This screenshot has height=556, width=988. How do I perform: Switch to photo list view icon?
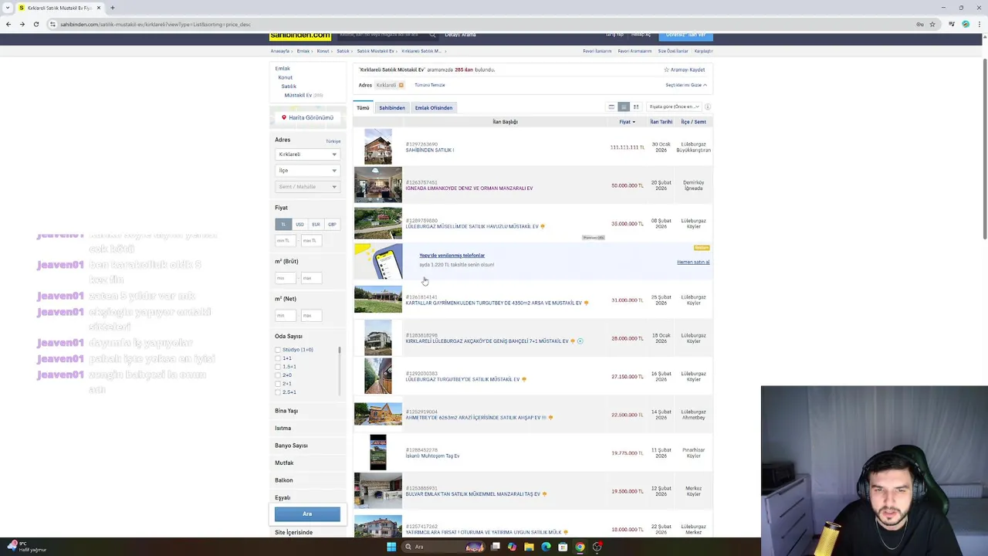click(624, 107)
